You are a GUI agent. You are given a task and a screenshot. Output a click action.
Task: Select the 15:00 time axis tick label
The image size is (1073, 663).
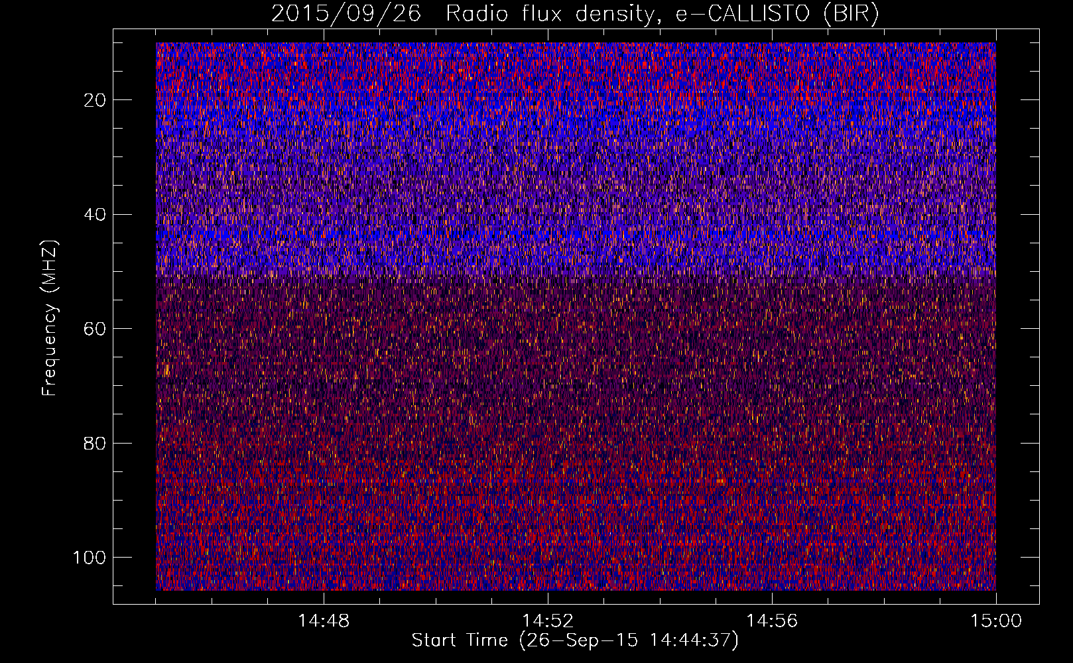click(996, 621)
